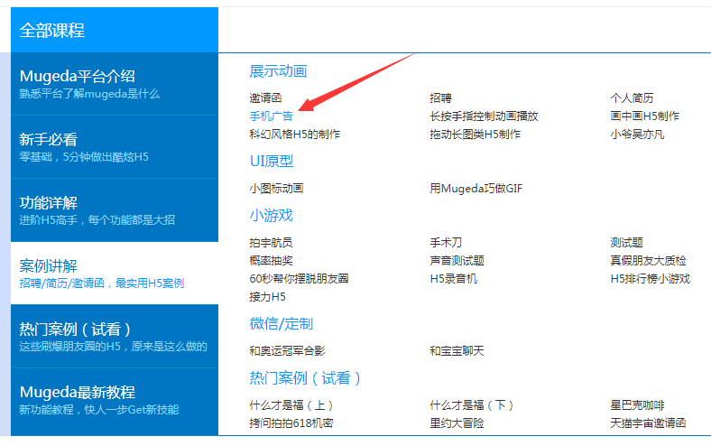Click subtitle 这些刷爆朋友圈的H5,原来是这么做的
The image size is (711, 446).
pos(113,347)
